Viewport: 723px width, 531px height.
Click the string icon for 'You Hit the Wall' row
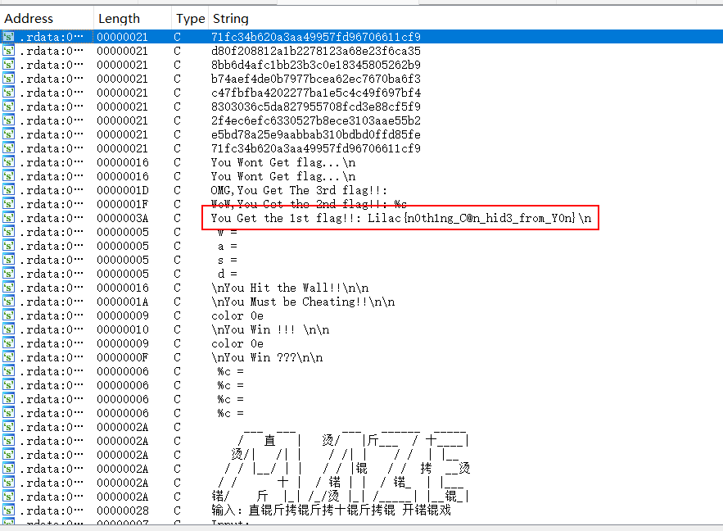point(9,288)
